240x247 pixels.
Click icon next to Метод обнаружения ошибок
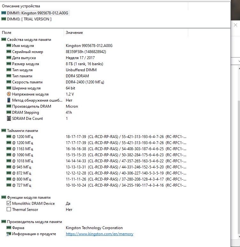(x=9, y=100)
